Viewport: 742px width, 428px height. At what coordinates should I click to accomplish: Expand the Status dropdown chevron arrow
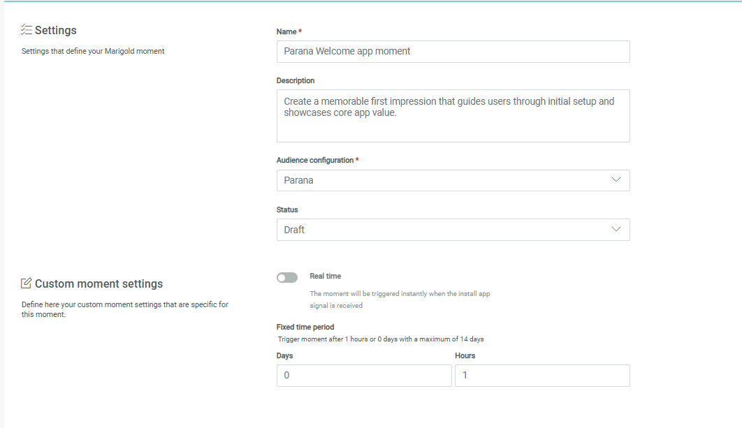coord(616,230)
